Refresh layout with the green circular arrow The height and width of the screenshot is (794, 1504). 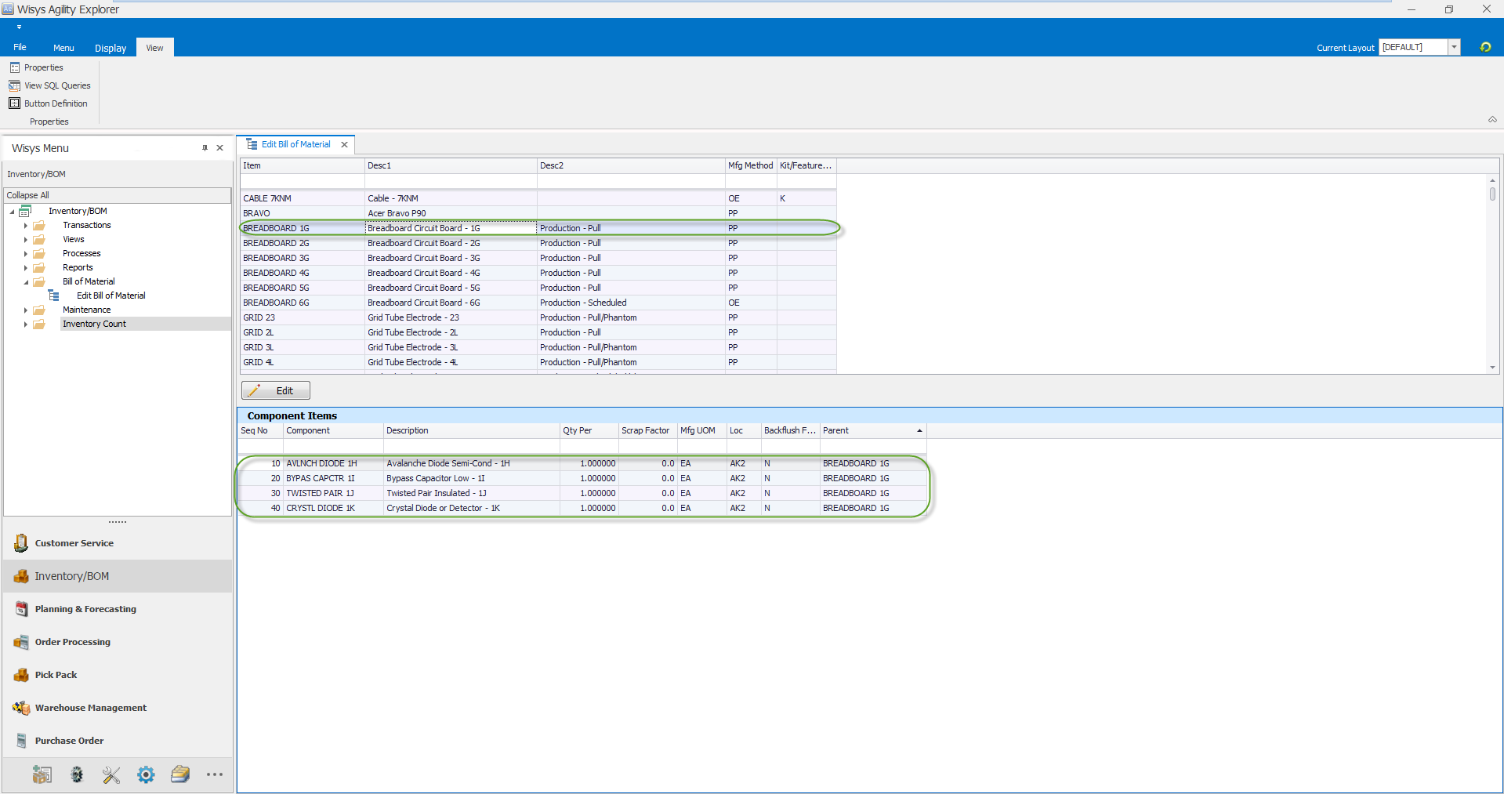(1485, 47)
